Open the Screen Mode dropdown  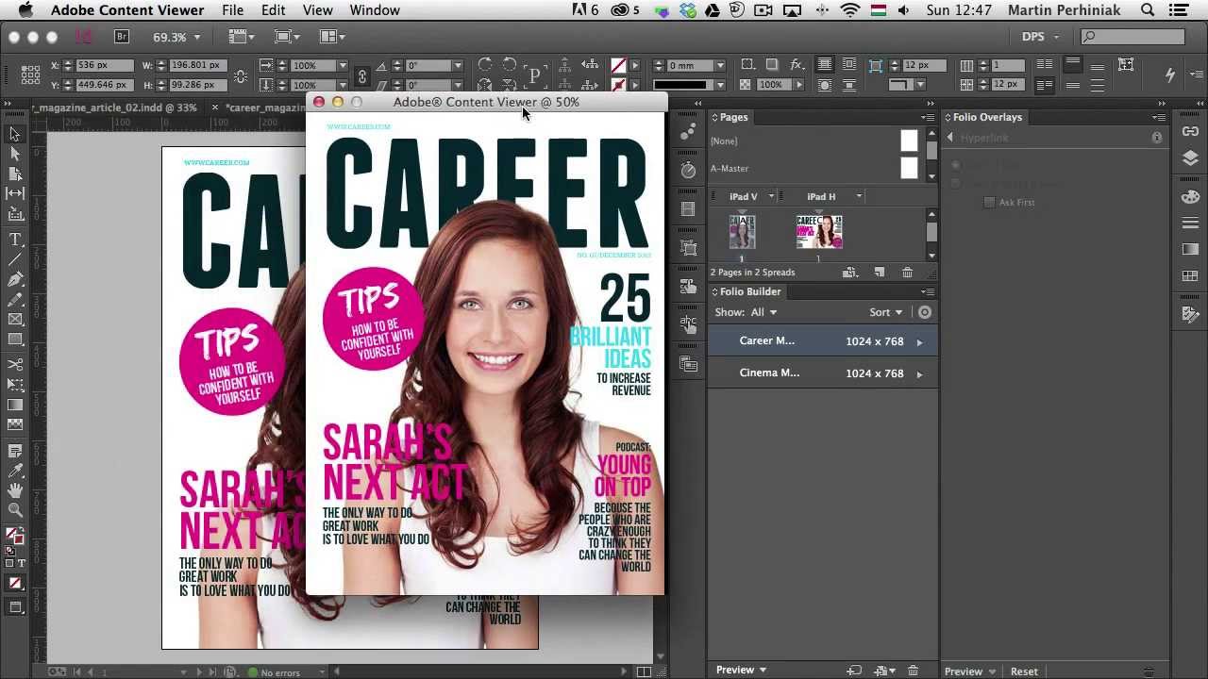pyautogui.click(x=289, y=37)
